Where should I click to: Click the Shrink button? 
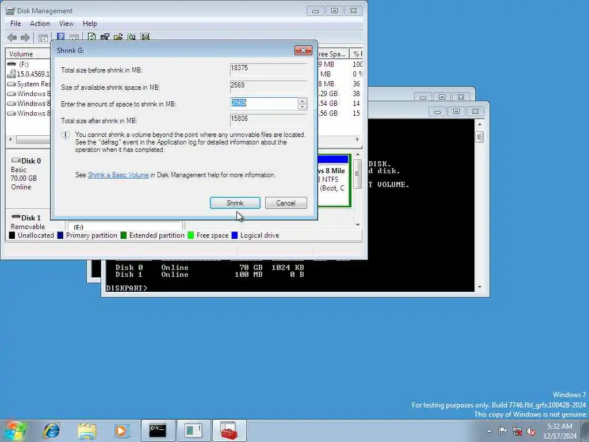[235, 203]
